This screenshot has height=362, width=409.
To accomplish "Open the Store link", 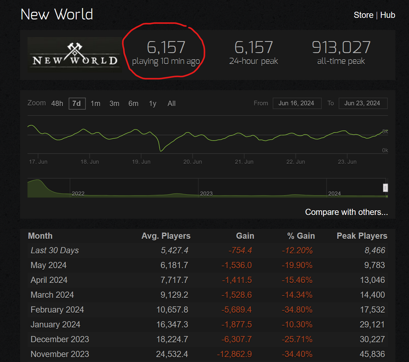I will (363, 15).
